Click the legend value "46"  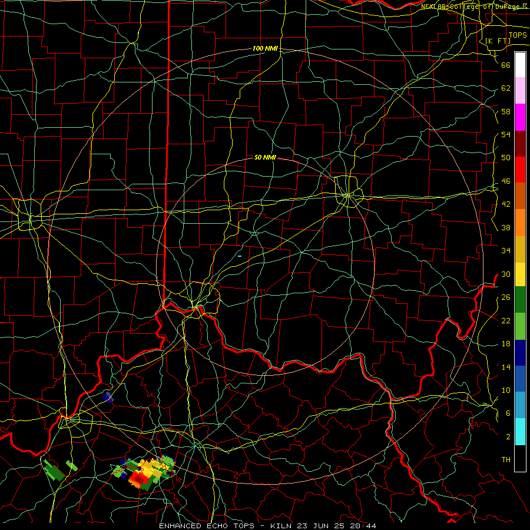pos(506,181)
